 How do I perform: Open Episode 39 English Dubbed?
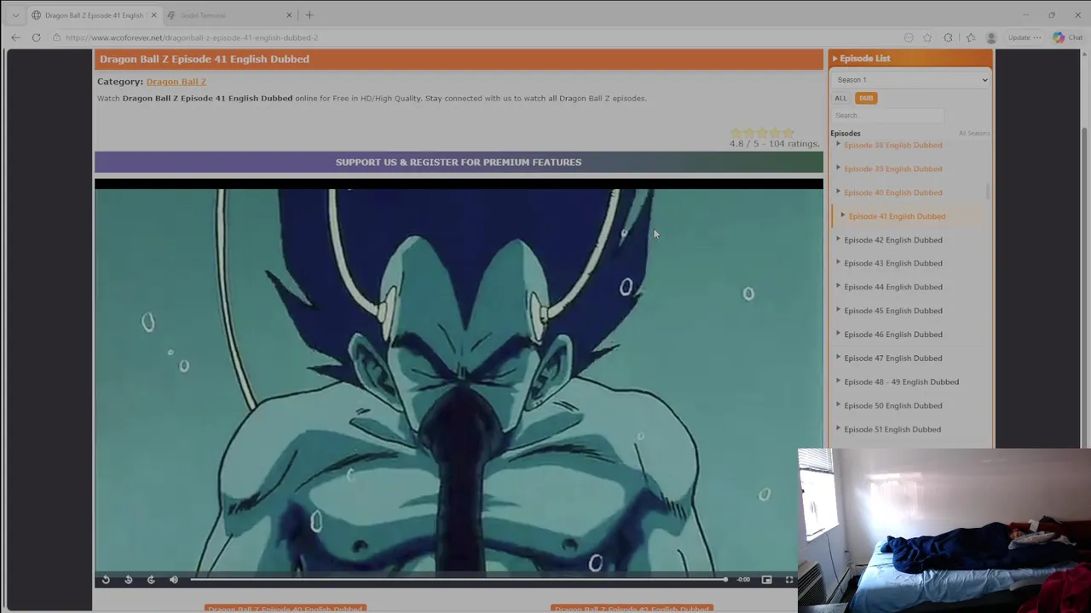pyautogui.click(x=893, y=169)
